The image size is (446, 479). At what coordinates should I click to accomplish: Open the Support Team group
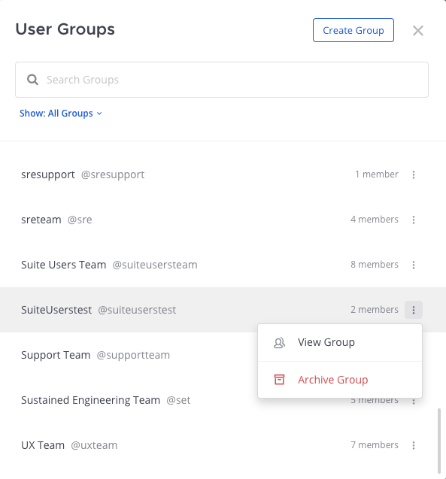click(56, 355)
